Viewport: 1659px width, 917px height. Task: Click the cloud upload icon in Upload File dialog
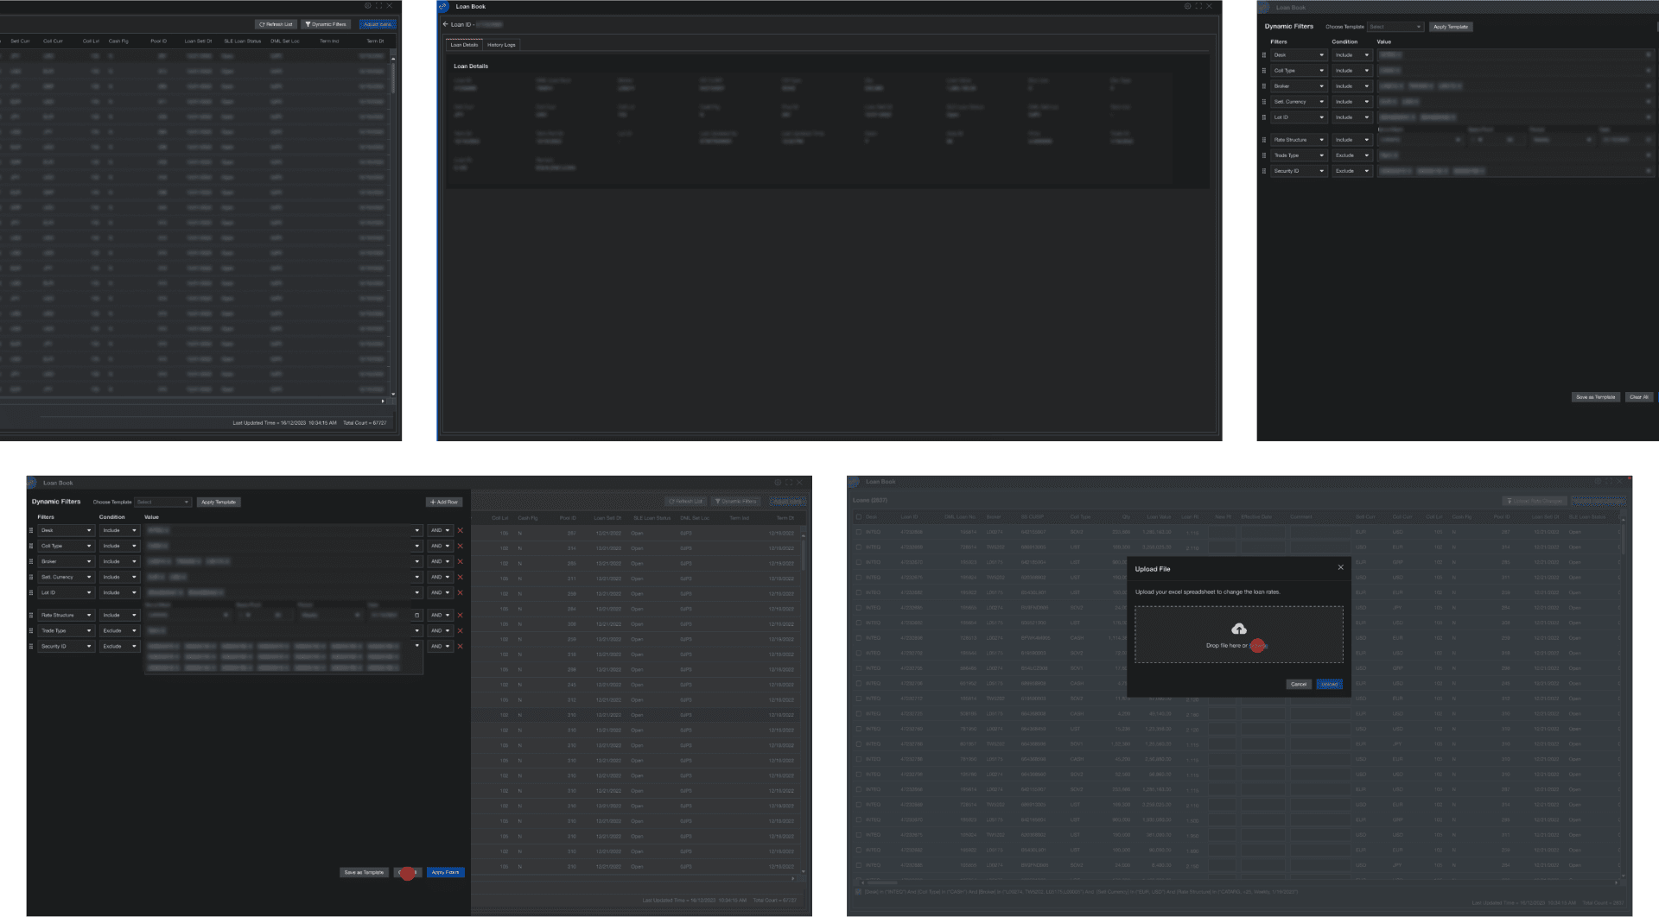[x=1238, y=629]
